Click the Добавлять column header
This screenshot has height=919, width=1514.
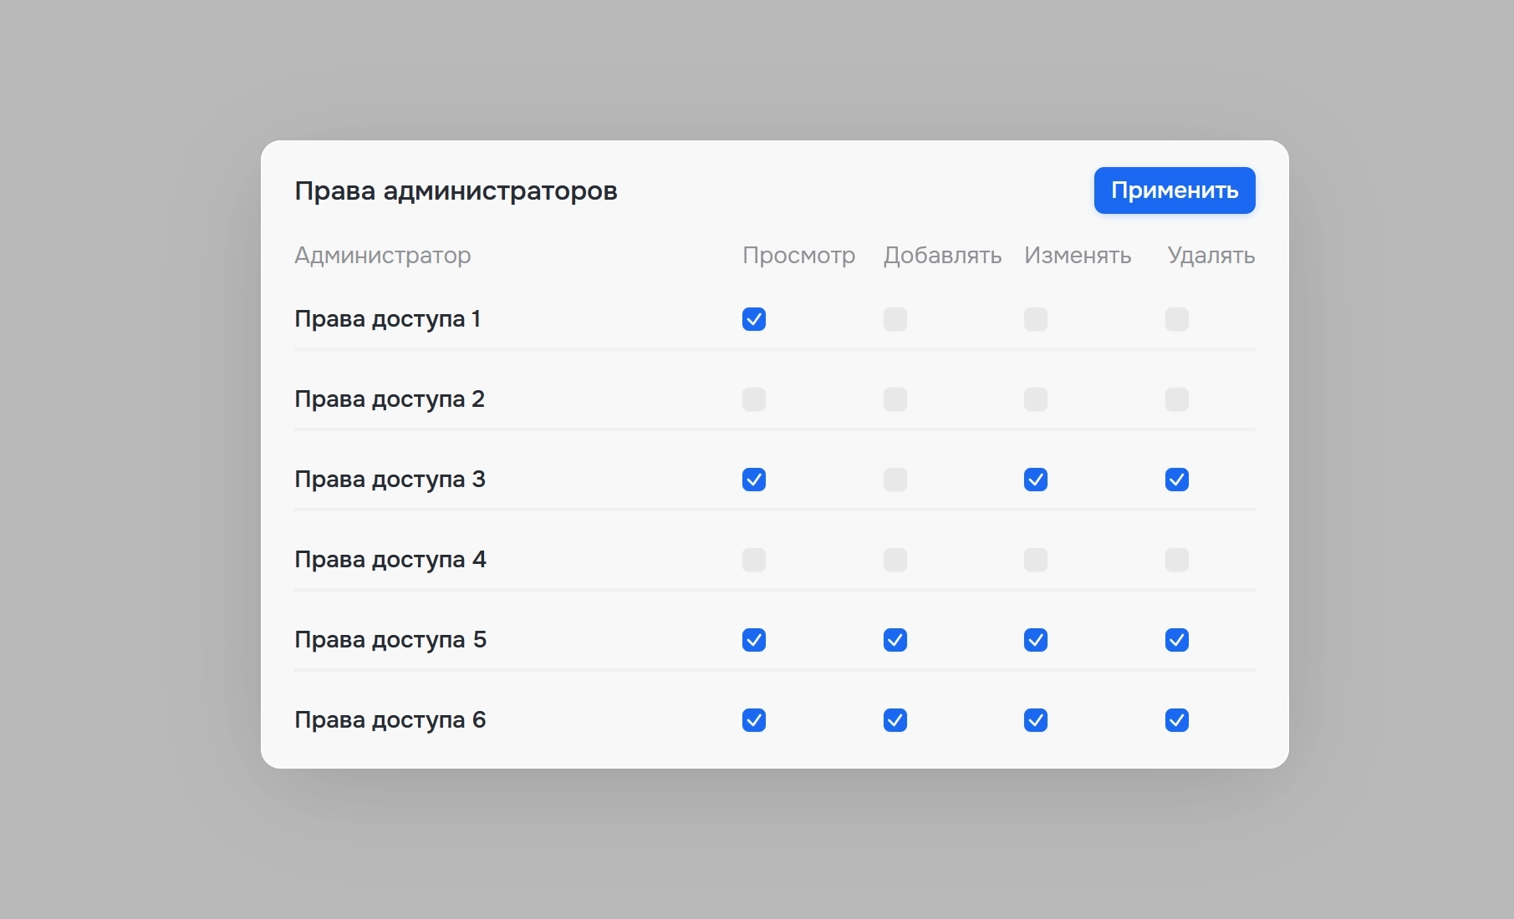[943, 256]
